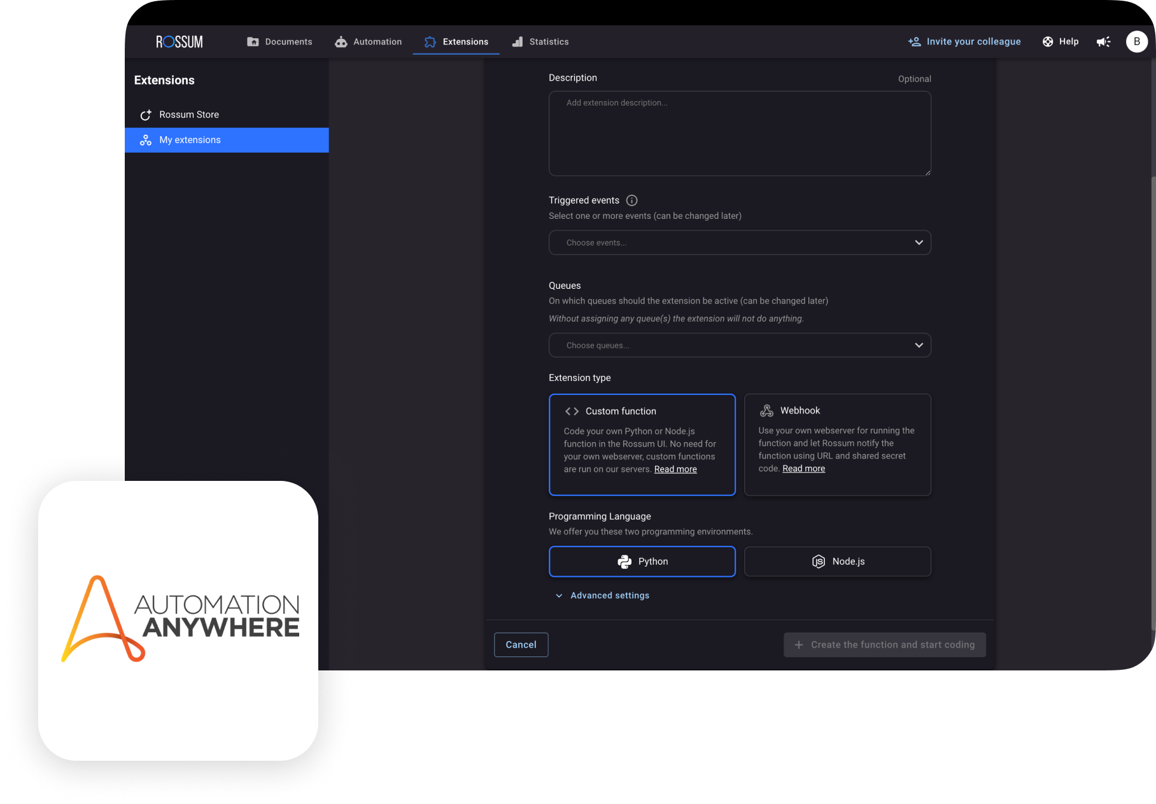Expand Advanced settings
The height and width of the screenshot is (804, 1156).
[602, 595]
